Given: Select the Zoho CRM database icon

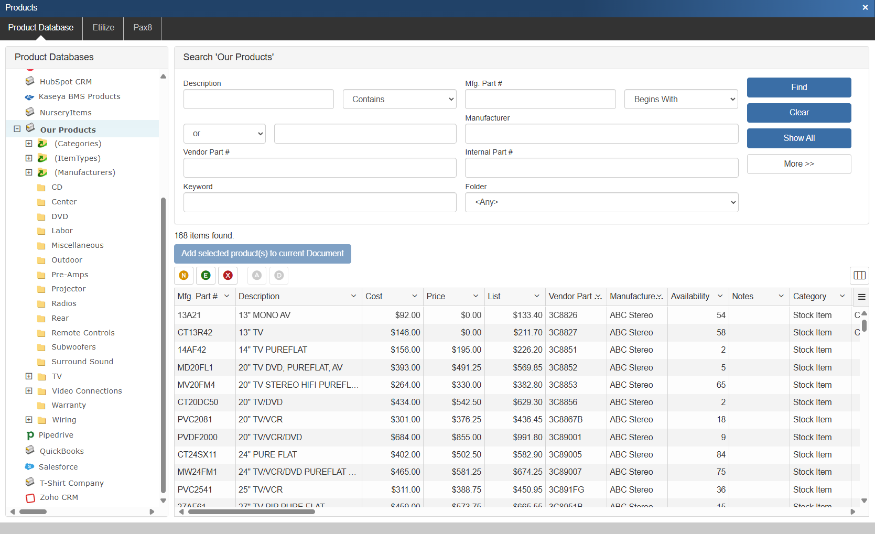Looking at the screenshot, I should pyautogui.click(x=30, y=497).
